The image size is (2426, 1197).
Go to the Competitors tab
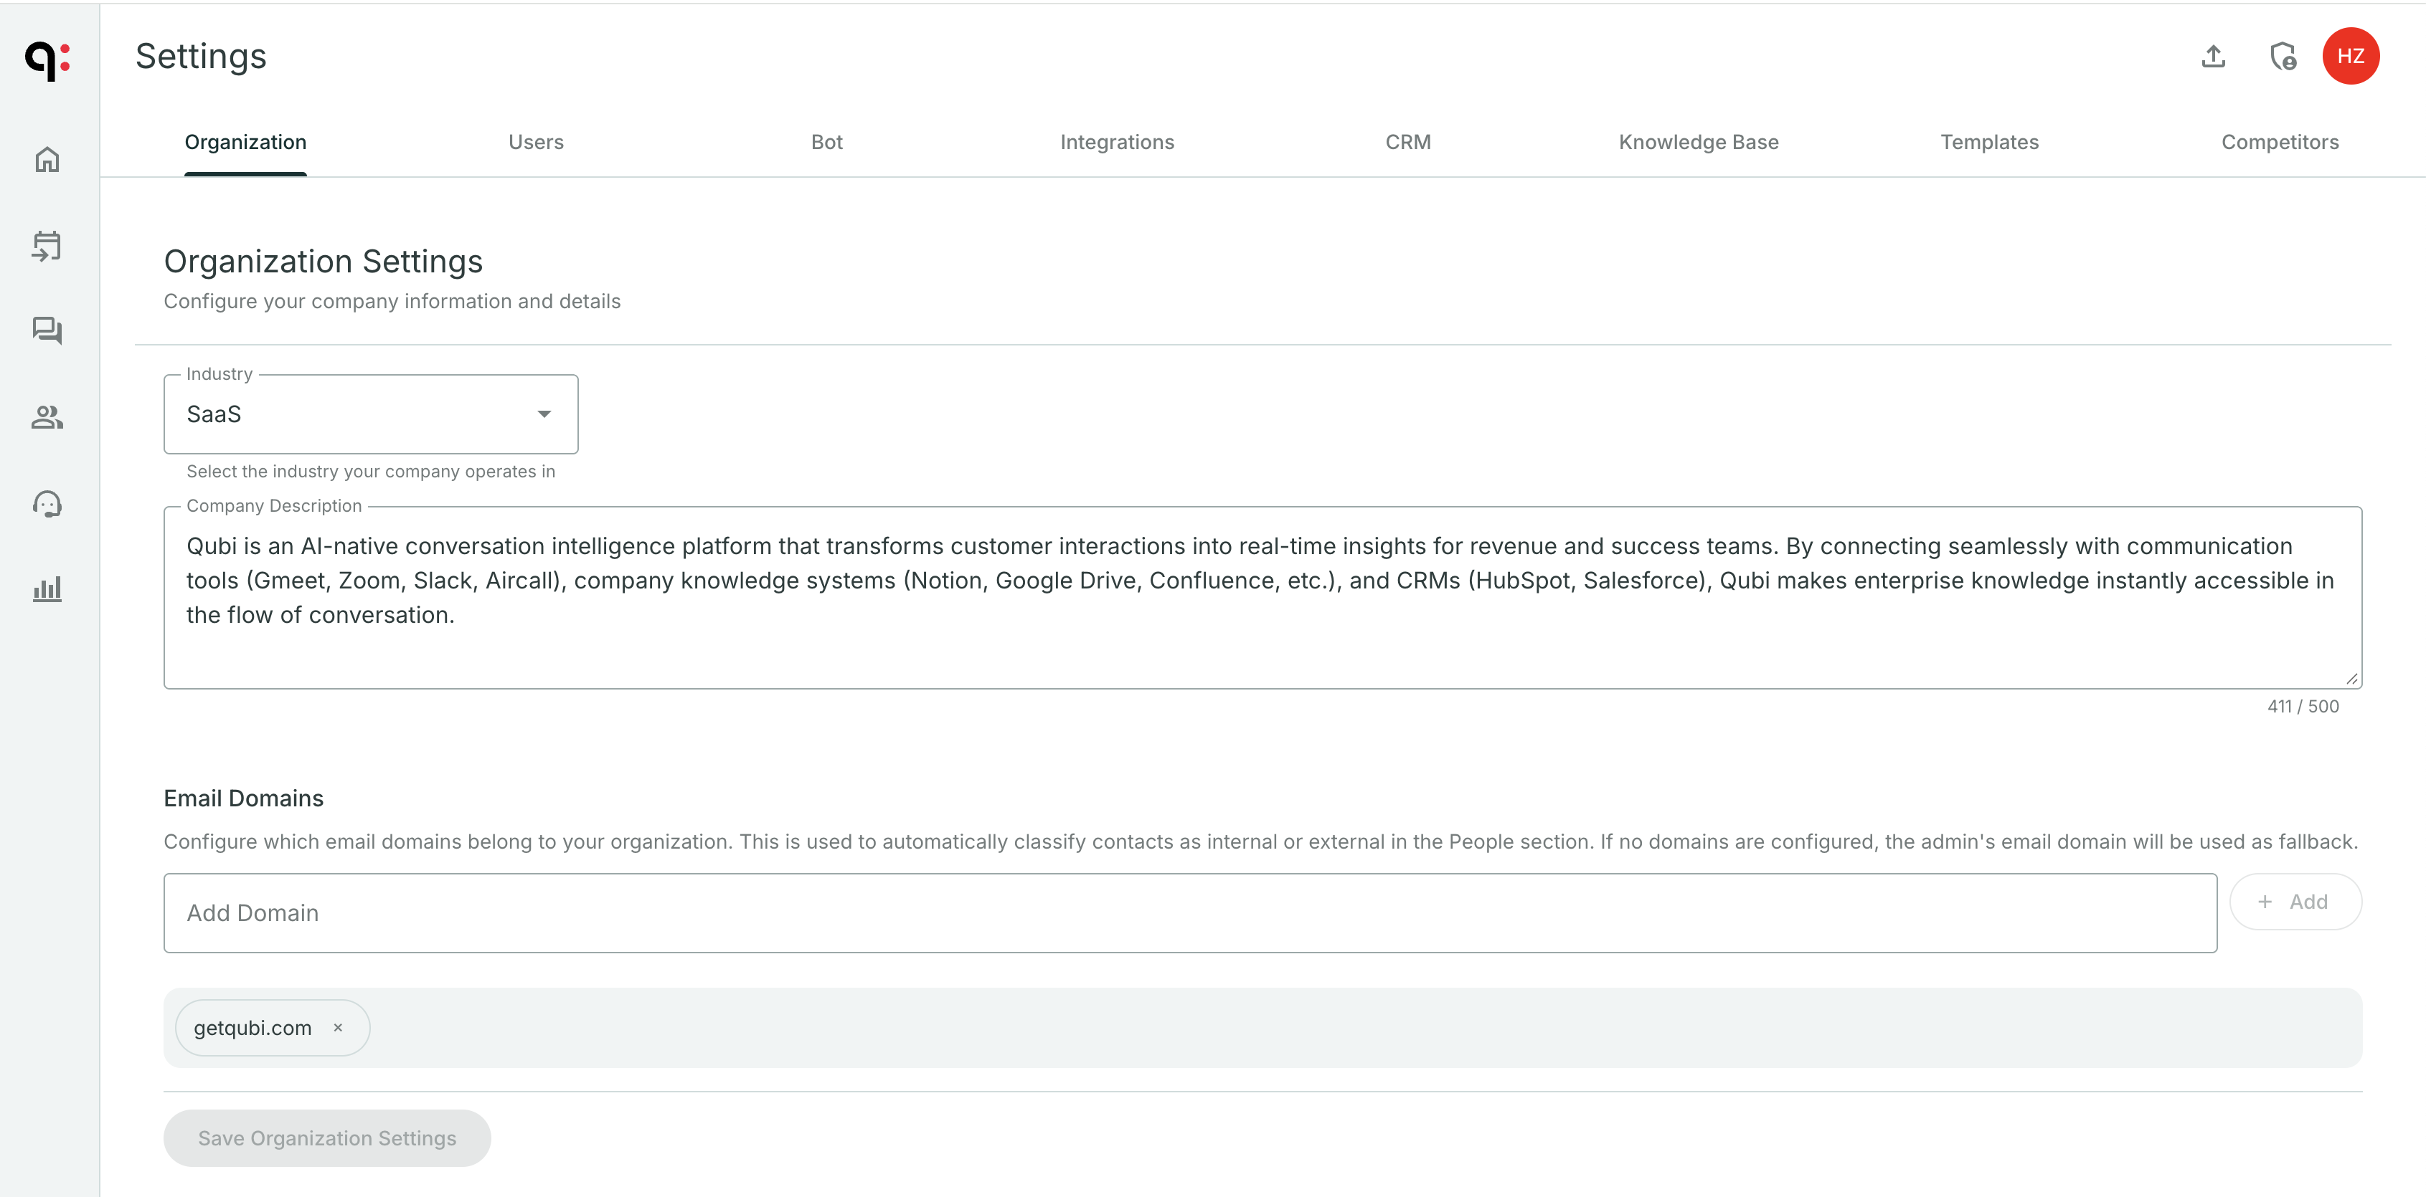[x=2279, y=142]
